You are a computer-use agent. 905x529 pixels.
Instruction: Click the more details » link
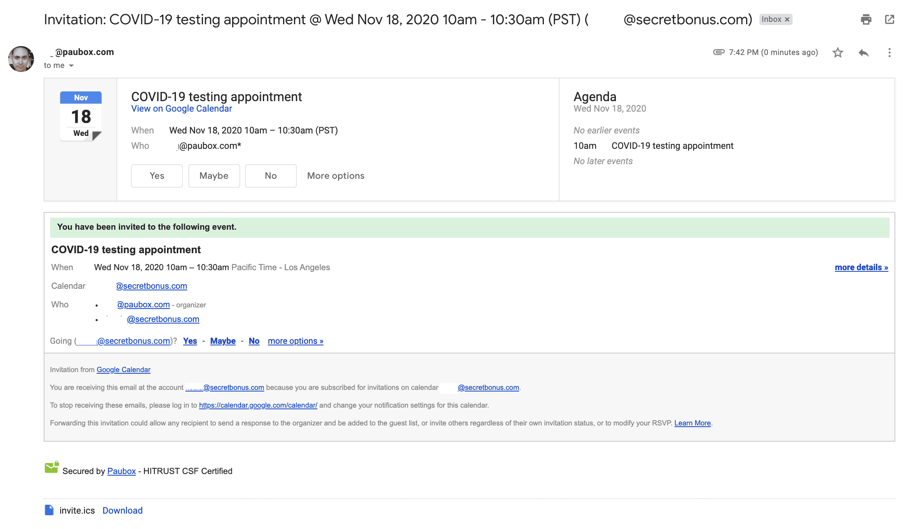coord(861,267)
